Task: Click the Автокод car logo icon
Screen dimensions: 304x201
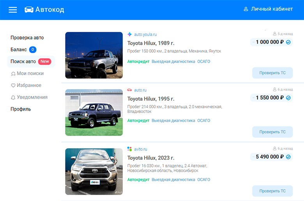Action: click(29, 9)
